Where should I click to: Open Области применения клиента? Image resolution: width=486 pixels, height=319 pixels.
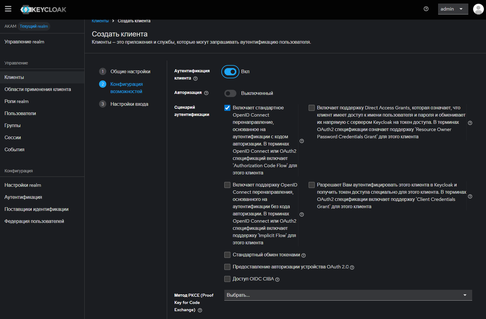click(42, 89)
